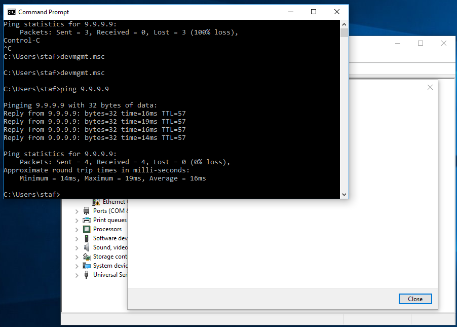Expand the System devices category
The height and width of the screenshot is (327, 457).
[77, 266]
